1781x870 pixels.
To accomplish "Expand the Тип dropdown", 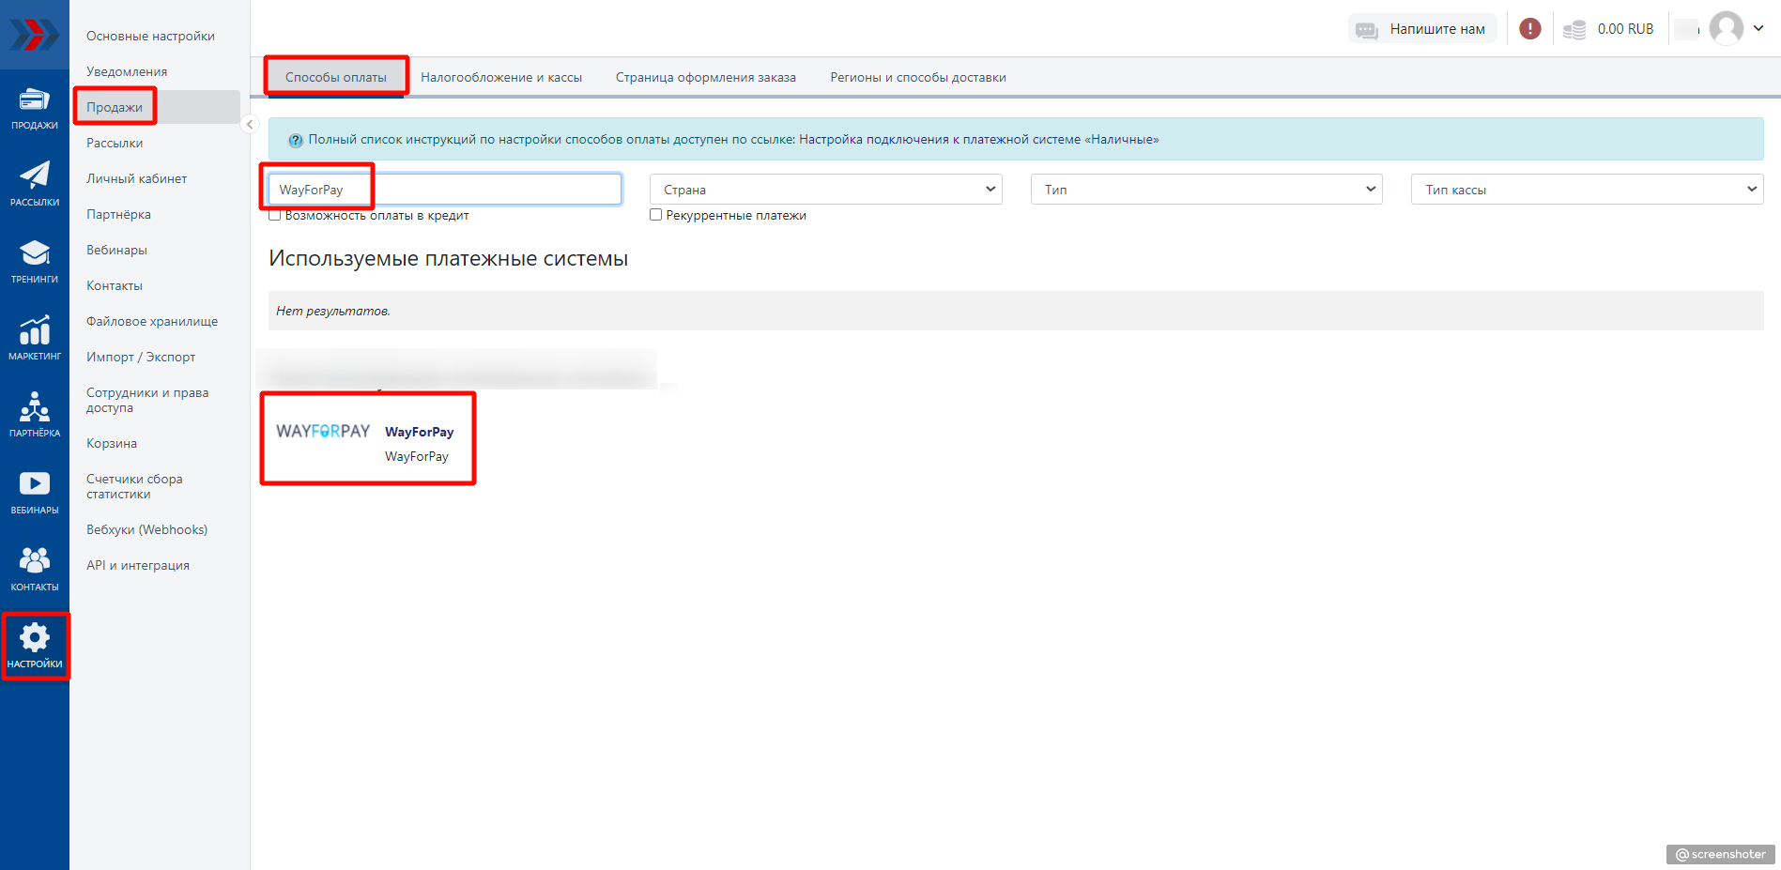I will [x=1205, y=190].
